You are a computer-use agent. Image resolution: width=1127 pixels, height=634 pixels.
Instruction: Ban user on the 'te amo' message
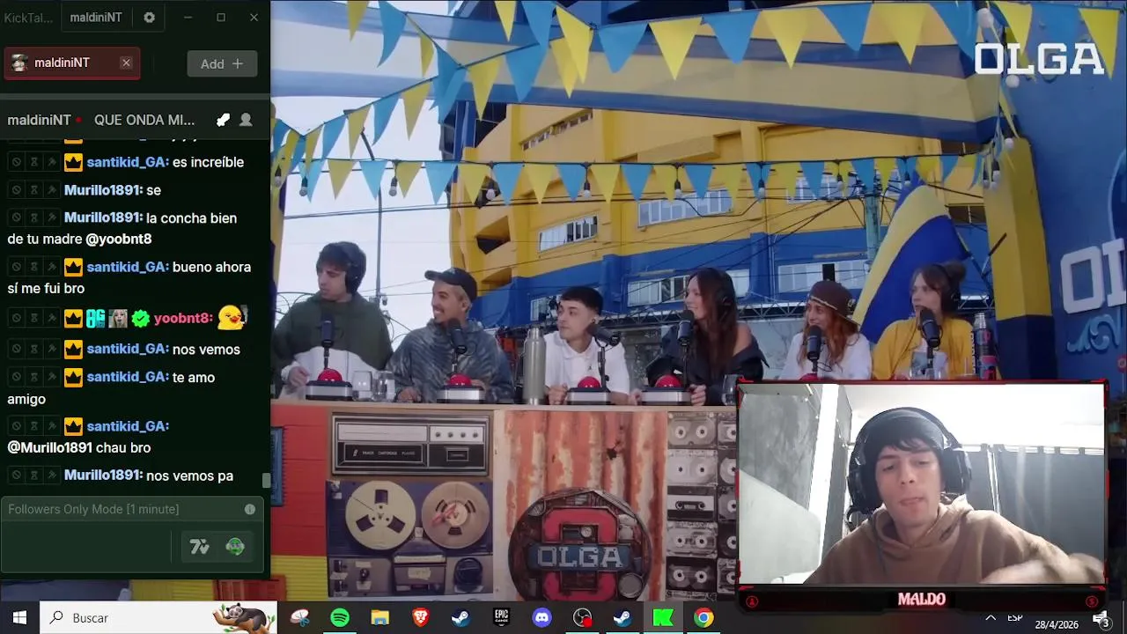pos(16,377)
